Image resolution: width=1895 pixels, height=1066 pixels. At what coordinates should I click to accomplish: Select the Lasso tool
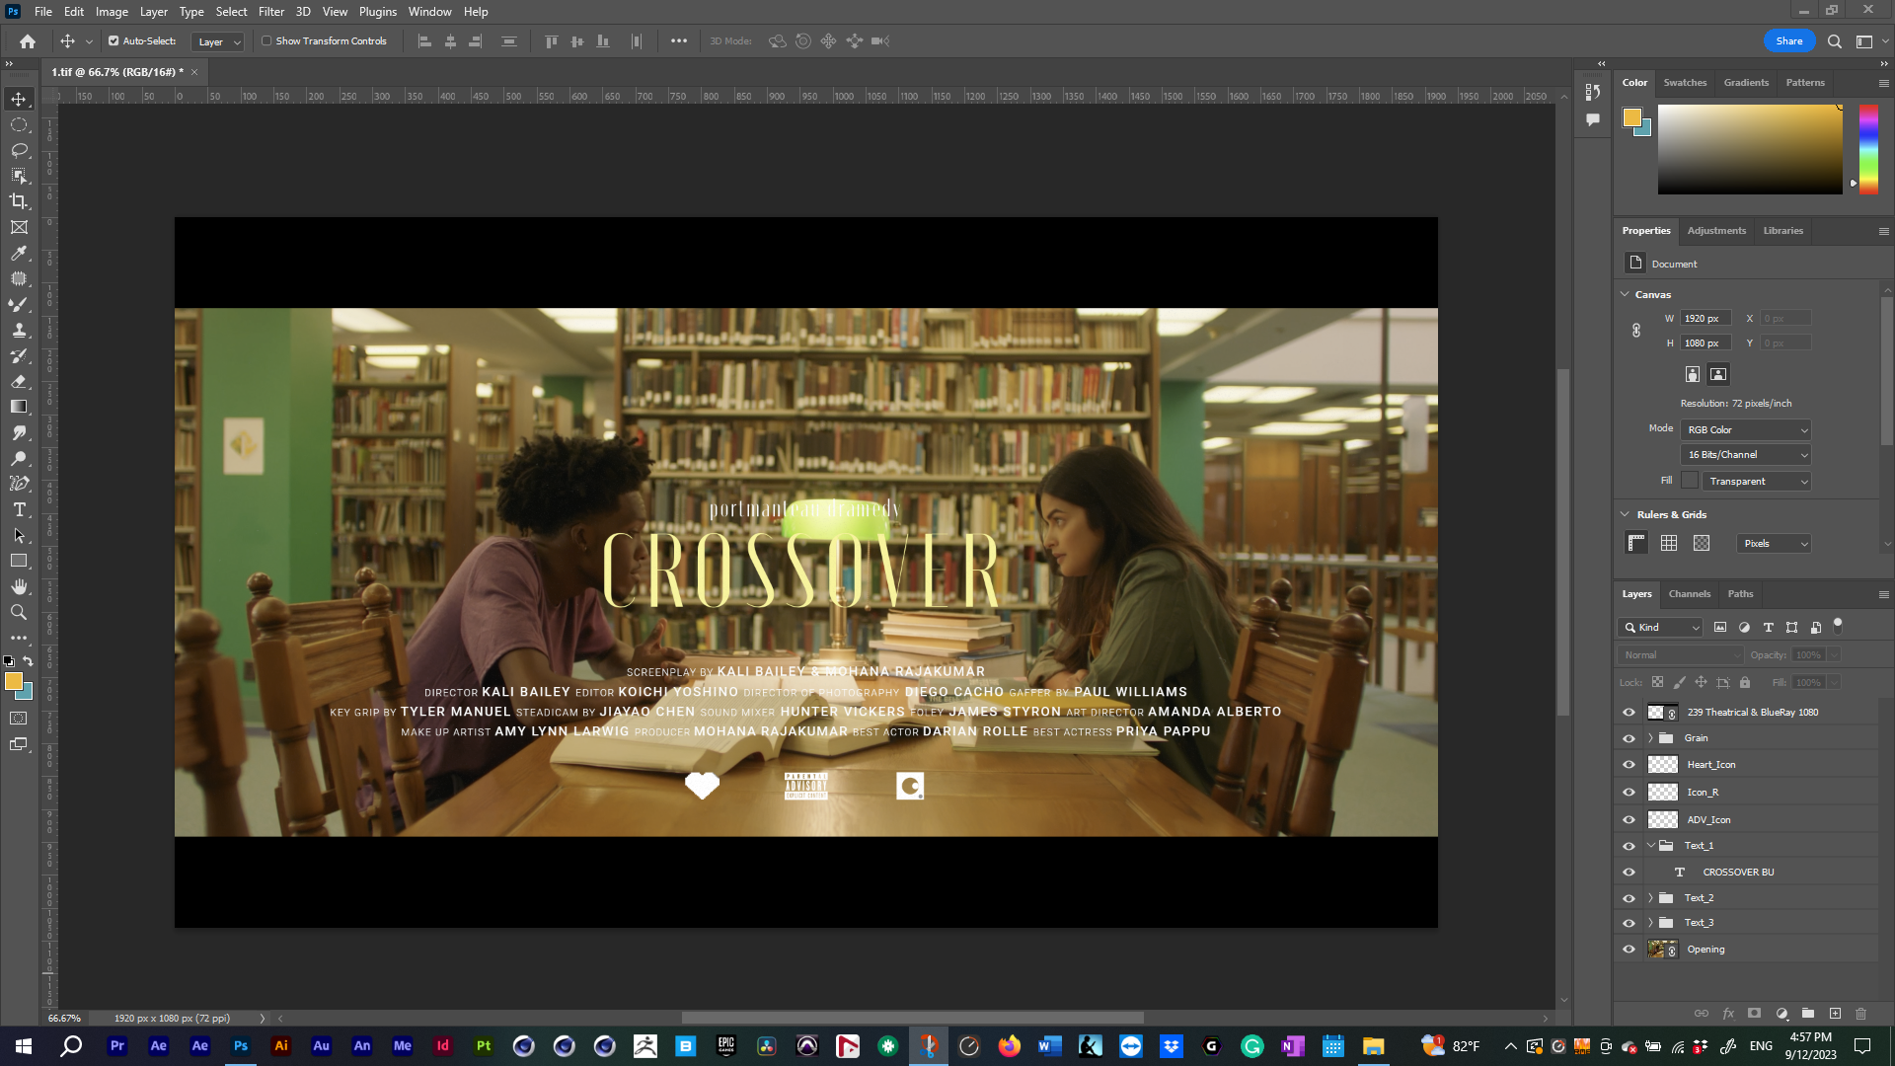(19, 150)
